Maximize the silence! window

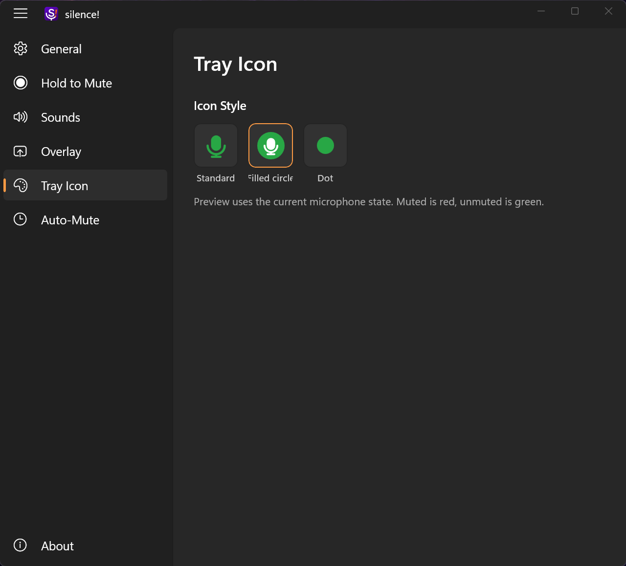(x=575, y=11)
